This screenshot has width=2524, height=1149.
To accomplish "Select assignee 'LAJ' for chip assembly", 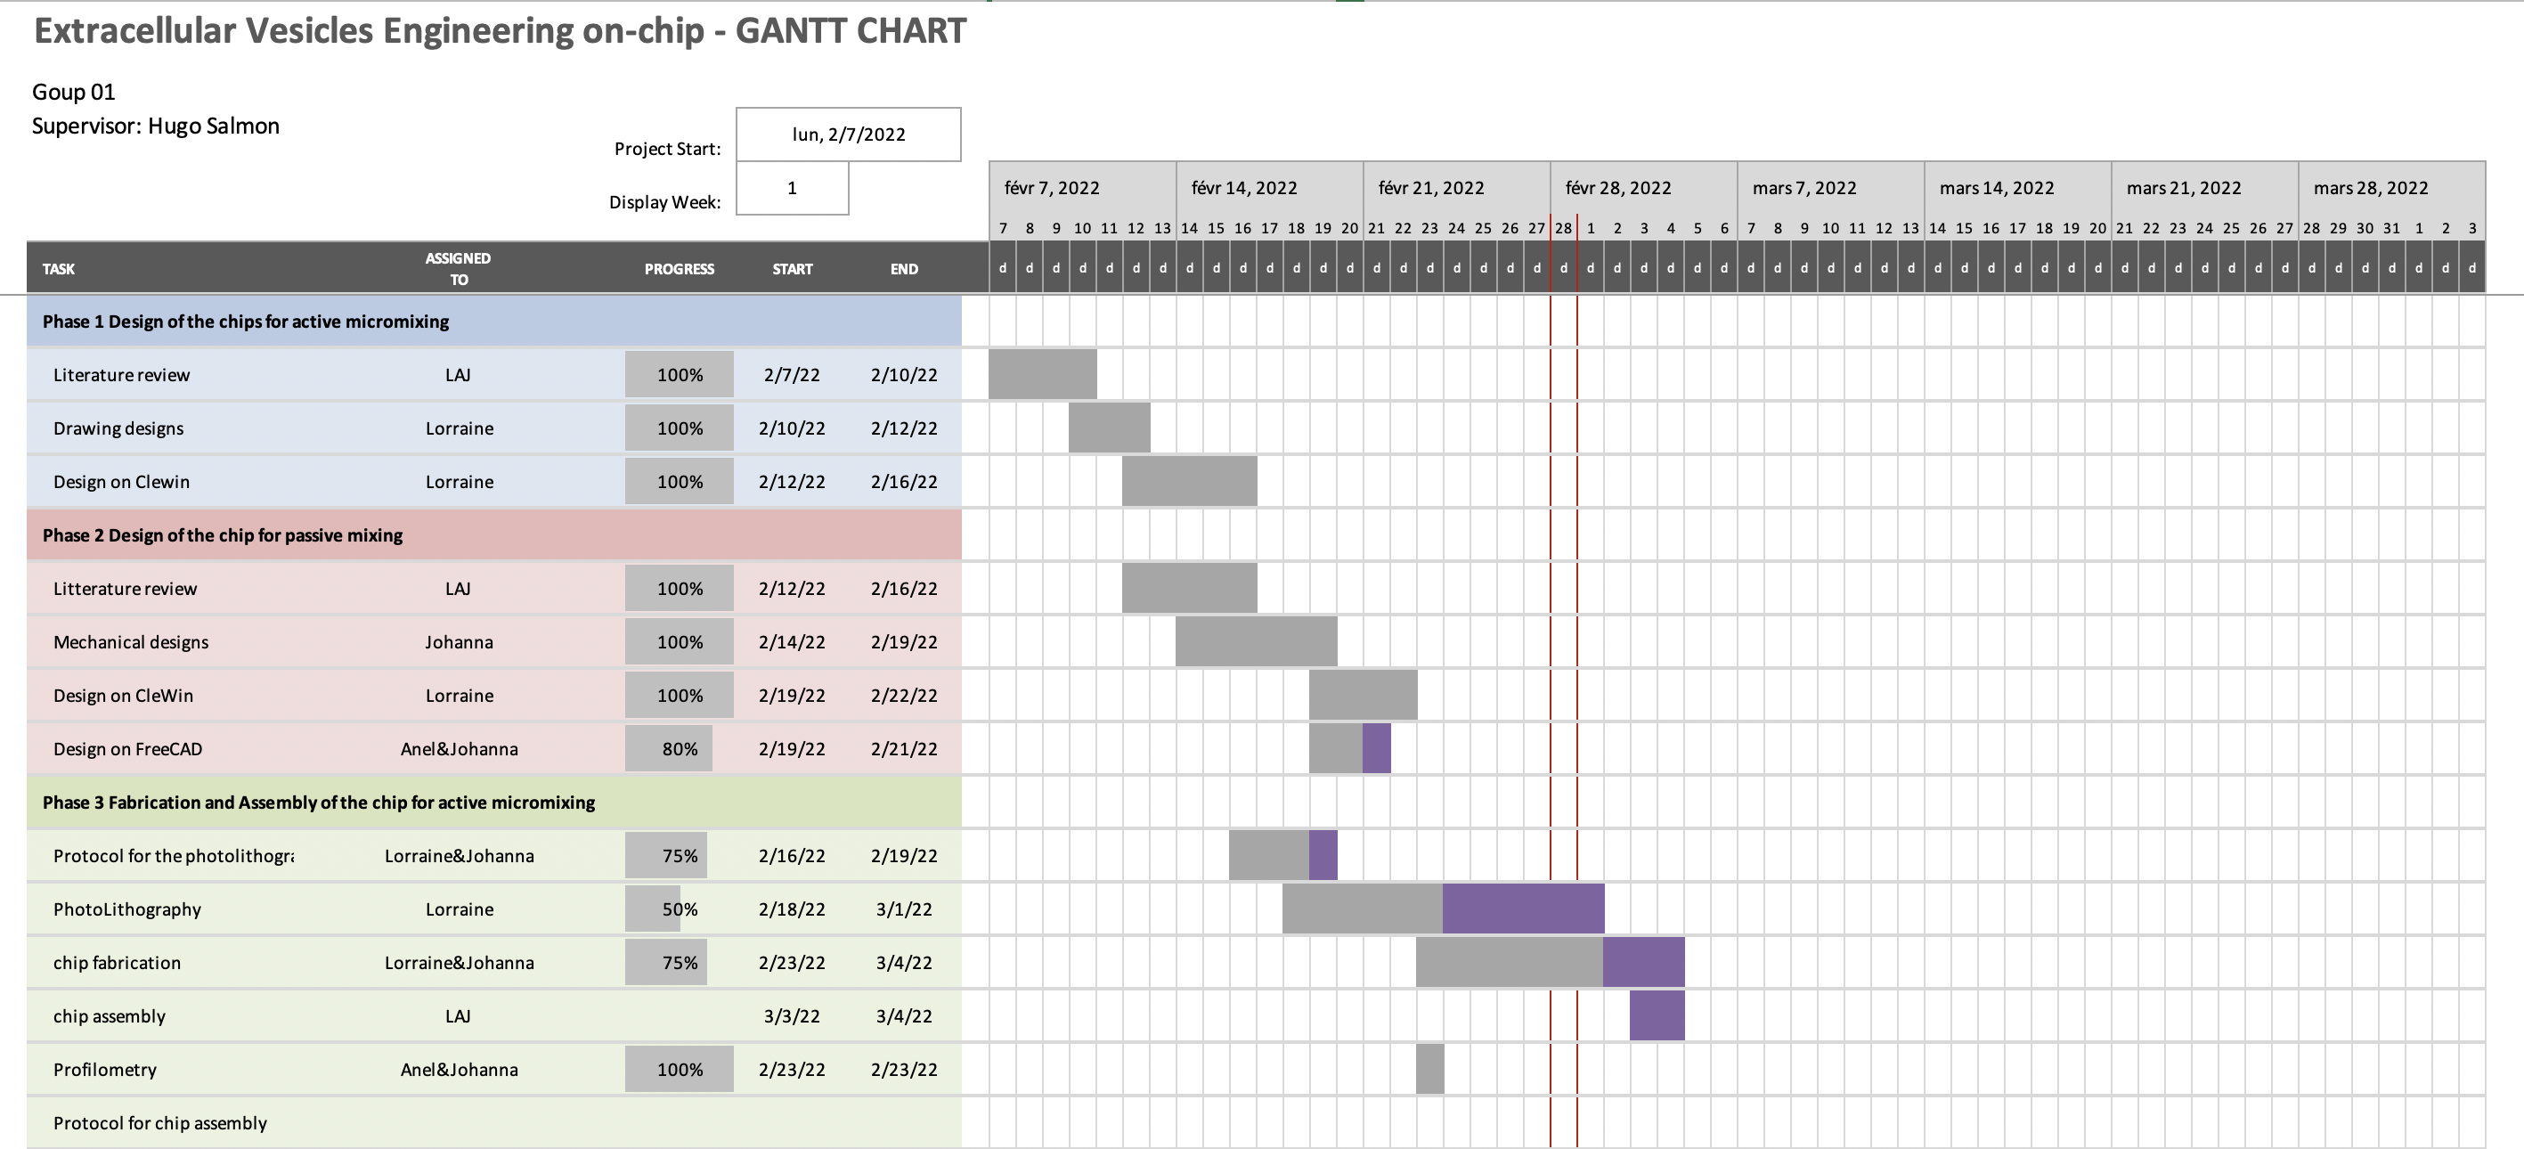I will (458, 1017).
